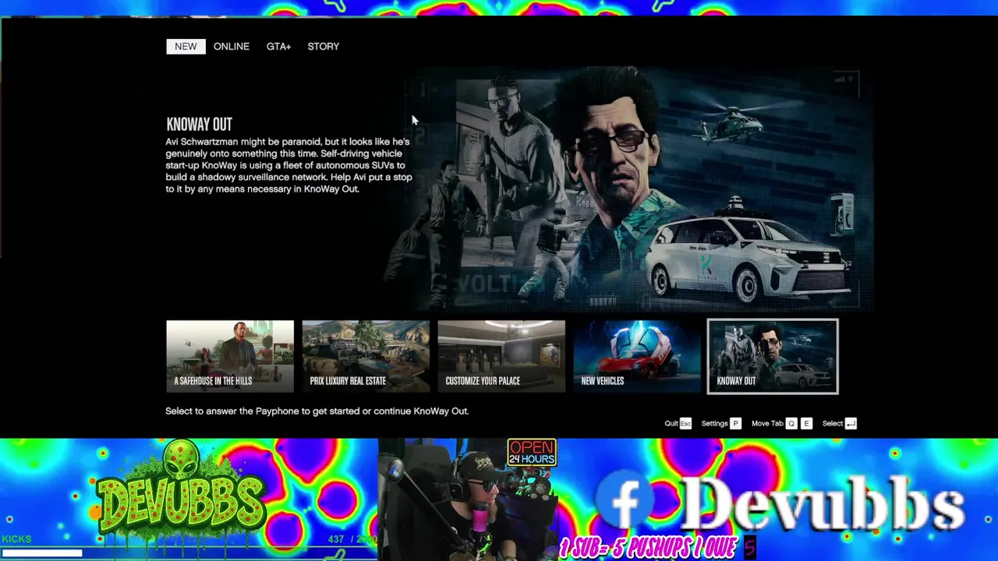This screenshot has height=561, width=998.
Task: Click the sub pushups counter text
Action: coord(657,549)
